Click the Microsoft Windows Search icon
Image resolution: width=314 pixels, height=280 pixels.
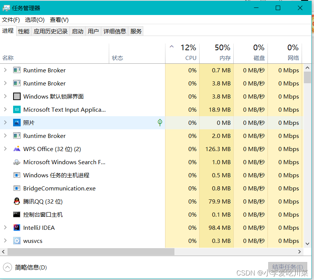[x=17, y=162]
